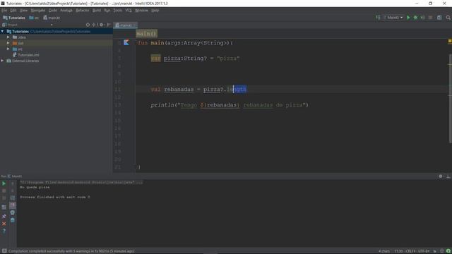Open Project Structure from the toolbar
Screen dimensions: 452x254
click(439, 18)
